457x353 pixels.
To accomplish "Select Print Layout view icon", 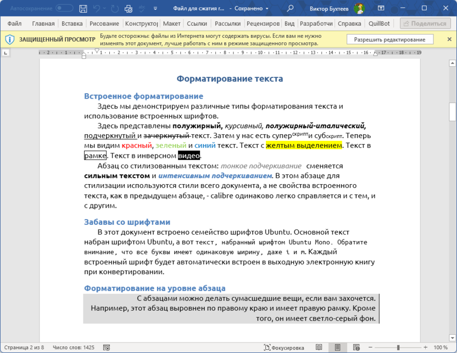I will 338,348.
